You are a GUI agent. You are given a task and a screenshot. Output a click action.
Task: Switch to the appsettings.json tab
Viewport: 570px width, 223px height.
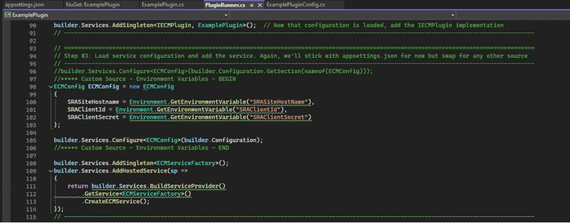click(x=22, y=5)
